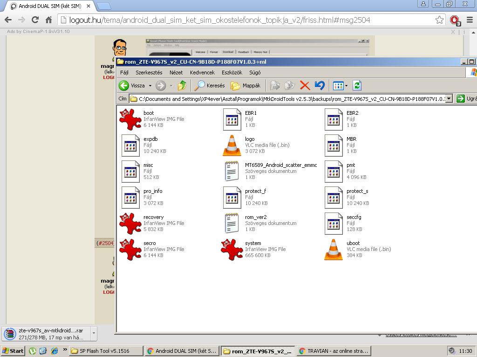Image resolution: width=477 pixels, height=357 pixels.
Task: Select the protect_f file icon
Action: 232,198
